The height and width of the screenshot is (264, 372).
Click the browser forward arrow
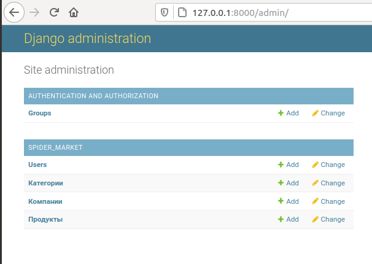(34, 12)
